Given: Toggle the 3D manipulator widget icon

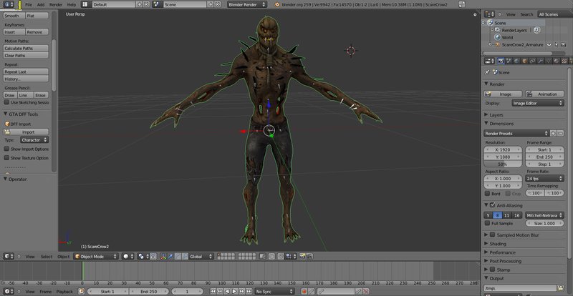Looking at the screenshot, I should click(163, 256).
